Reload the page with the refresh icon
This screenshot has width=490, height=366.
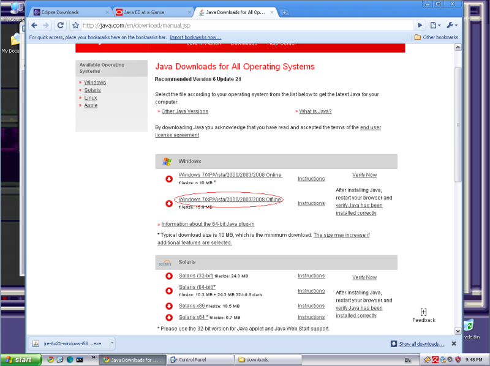coord(60,25)
